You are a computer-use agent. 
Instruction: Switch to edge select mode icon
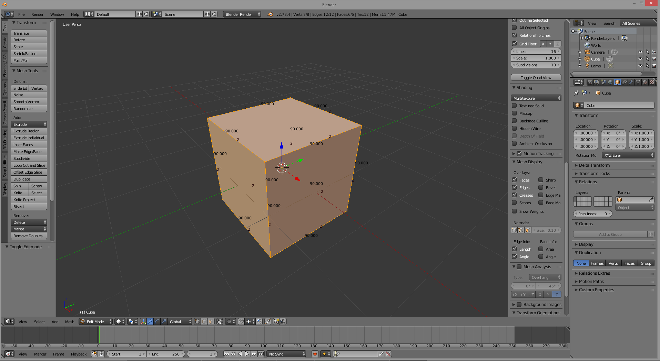[204, 321]
